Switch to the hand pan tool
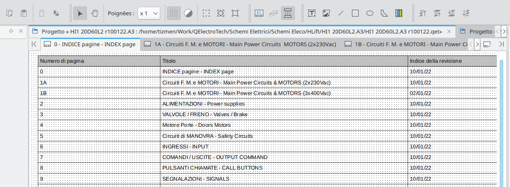The height and width of the screenshot is (187, 510). pyautogui.click(x=94, y=13)
